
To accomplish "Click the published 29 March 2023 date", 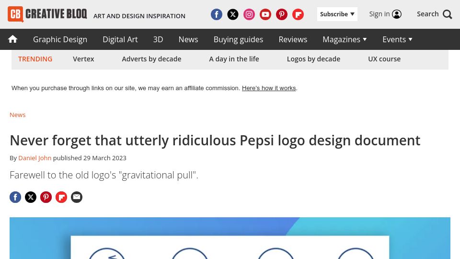I will pos(90,158).
